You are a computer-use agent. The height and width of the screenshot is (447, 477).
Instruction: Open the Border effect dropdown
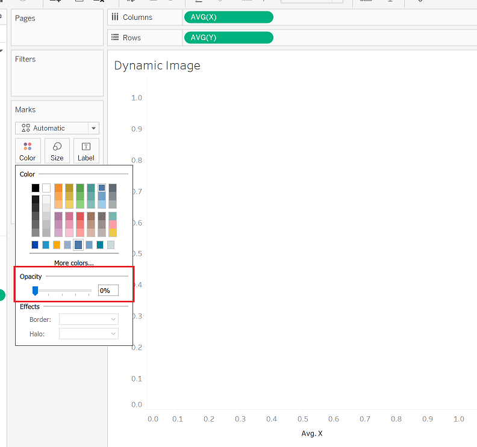[89, 319]
